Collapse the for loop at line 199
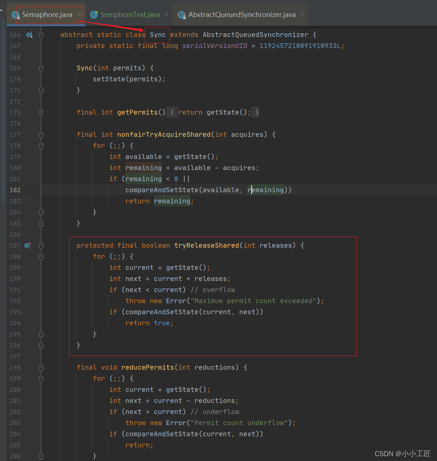The height and width of the screenshot is (461, 437). pos(41,379)
